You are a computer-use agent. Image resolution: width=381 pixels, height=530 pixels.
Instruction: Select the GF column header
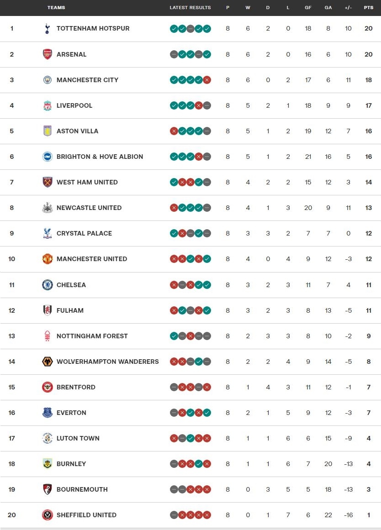click(x=308, y=7)
